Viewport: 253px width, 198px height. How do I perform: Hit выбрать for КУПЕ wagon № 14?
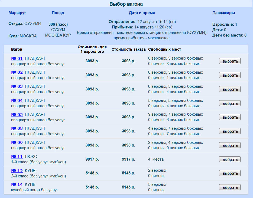coord(230,187)
